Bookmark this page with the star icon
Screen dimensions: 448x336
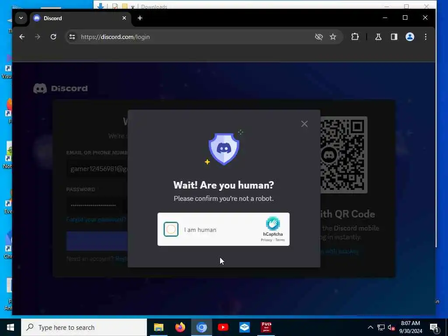pyautogui.click(x=333, y=37)
